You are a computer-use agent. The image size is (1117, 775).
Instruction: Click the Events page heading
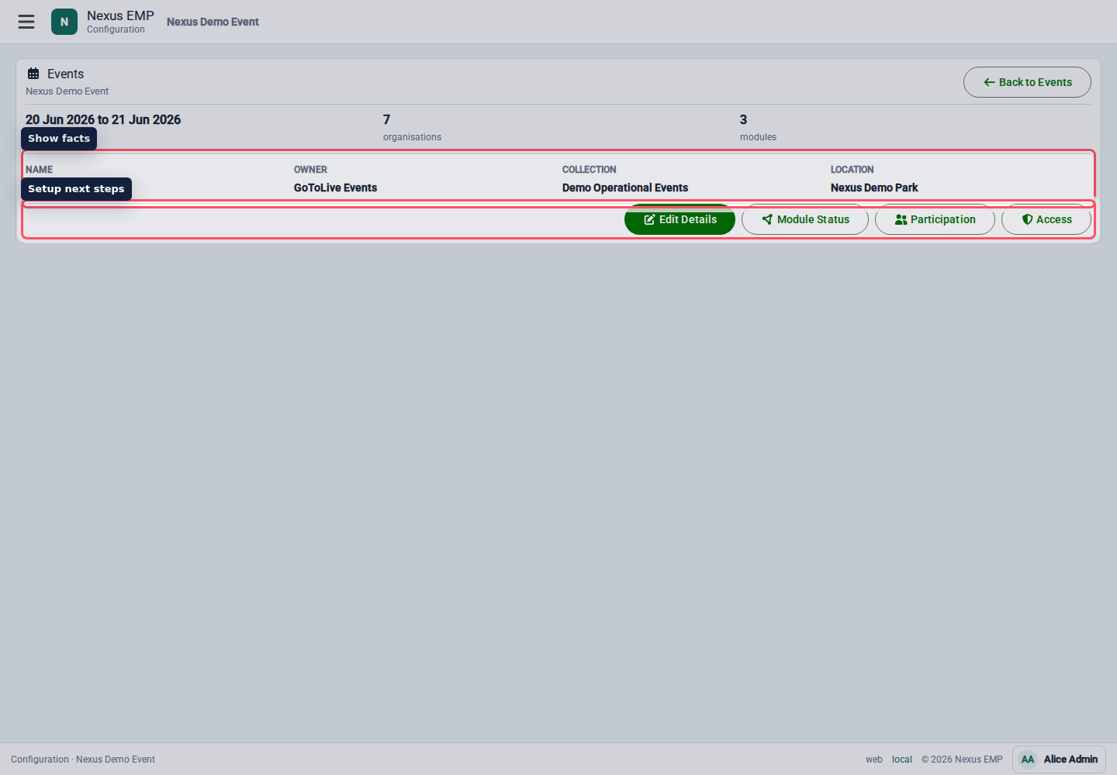(x=65, y=74)
